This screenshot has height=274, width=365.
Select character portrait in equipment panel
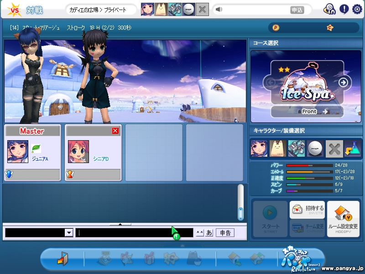click(x=259, y=148)
